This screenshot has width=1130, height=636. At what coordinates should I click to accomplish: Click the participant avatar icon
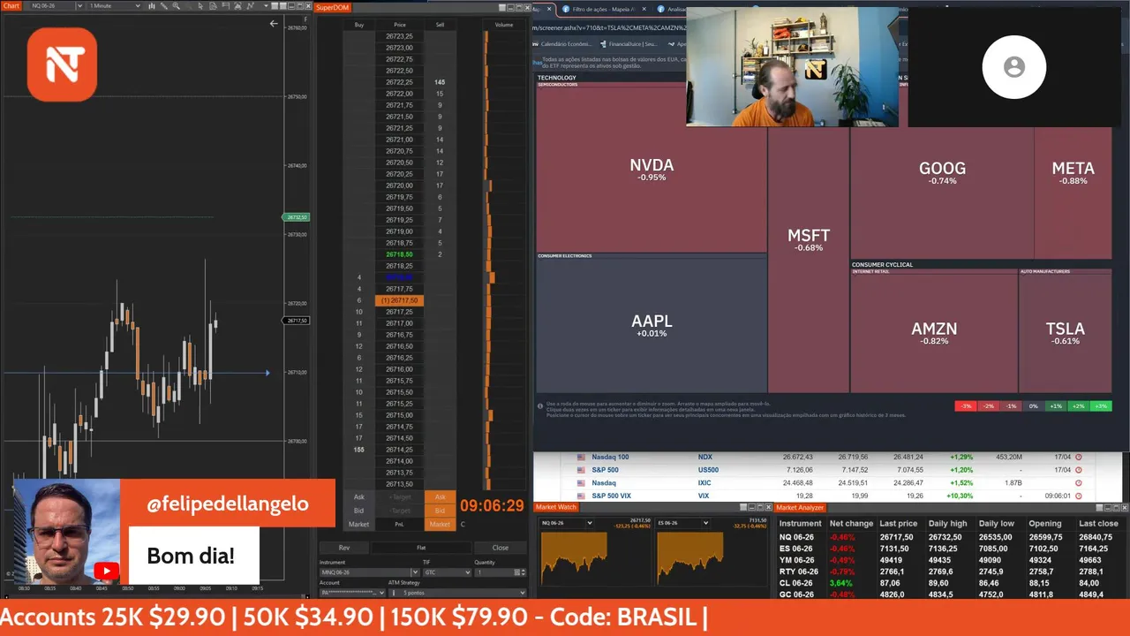pos(1014,67)
